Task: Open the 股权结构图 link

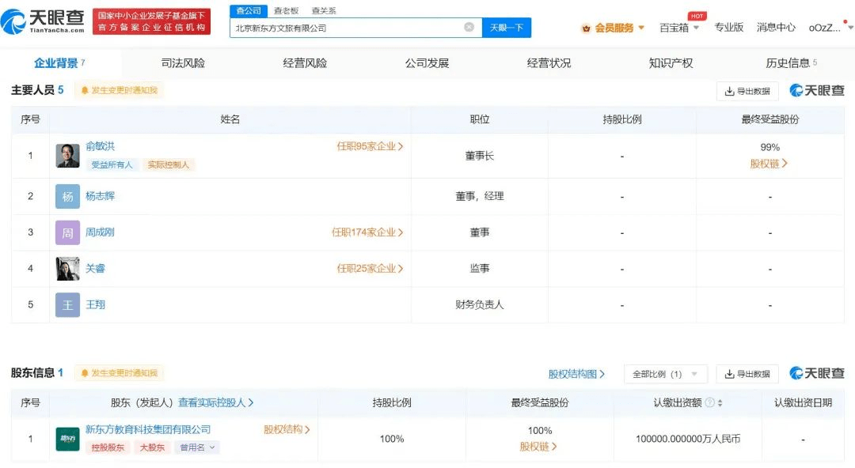Action: point(576,374)
